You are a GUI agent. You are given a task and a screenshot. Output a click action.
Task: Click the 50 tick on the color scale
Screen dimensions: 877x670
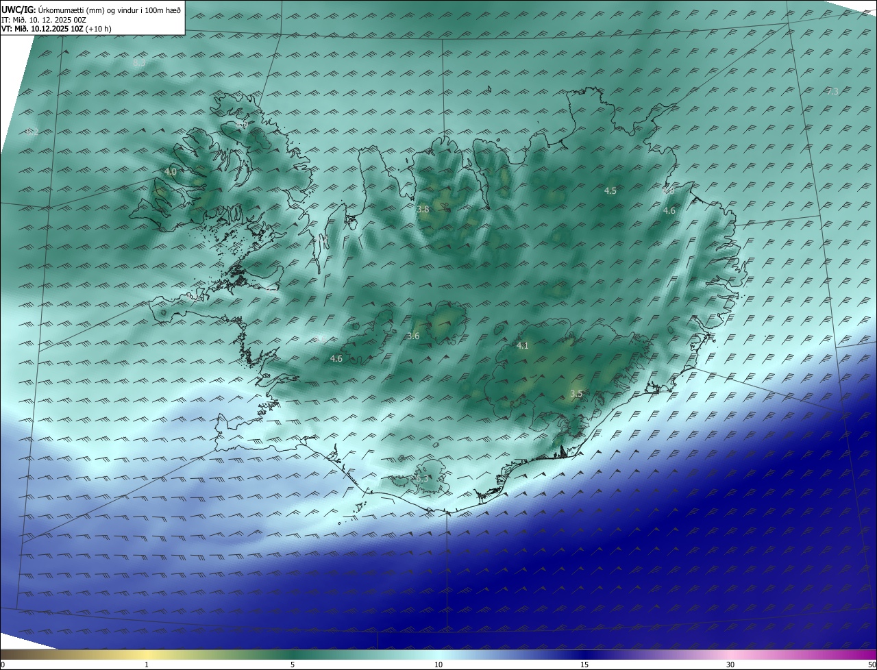[x=872, y=665]
